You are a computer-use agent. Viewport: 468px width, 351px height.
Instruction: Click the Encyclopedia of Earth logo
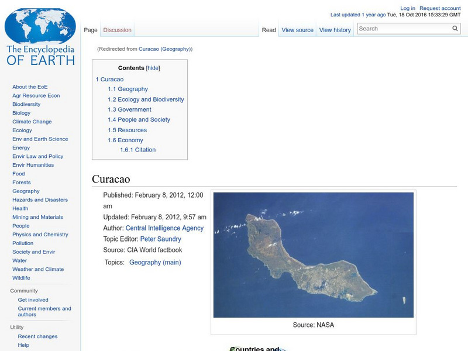pos(40,37)
